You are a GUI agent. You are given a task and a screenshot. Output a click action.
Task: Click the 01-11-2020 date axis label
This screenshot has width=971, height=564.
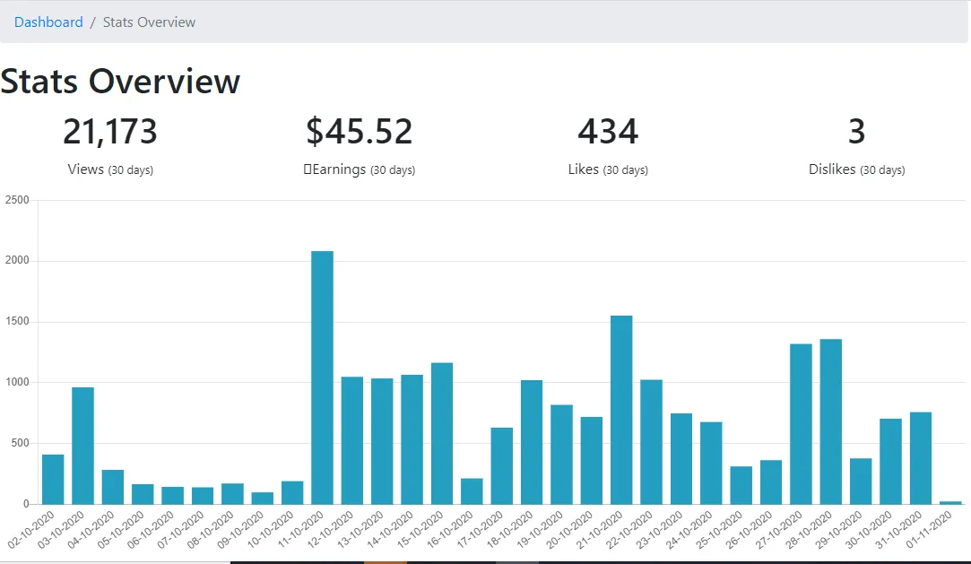click(x=929, y=529)
